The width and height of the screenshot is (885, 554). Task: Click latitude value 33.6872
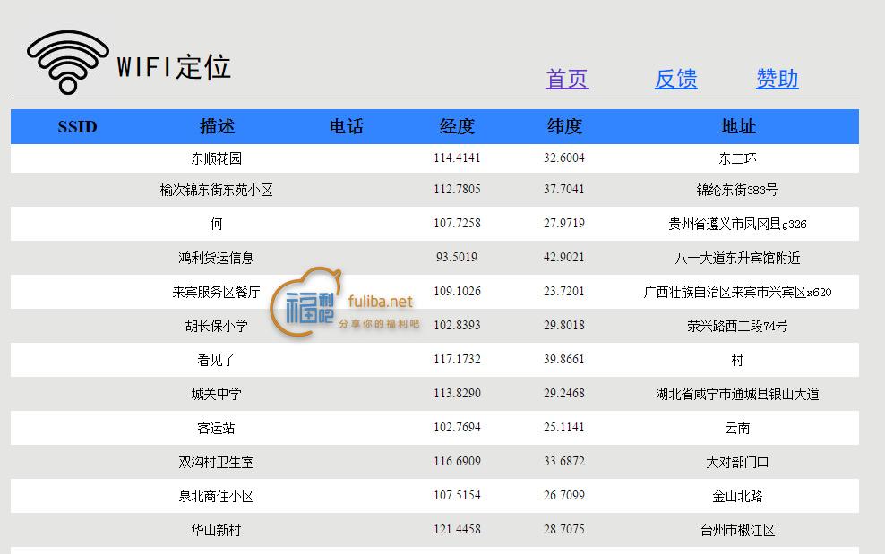tap(564, 461)
